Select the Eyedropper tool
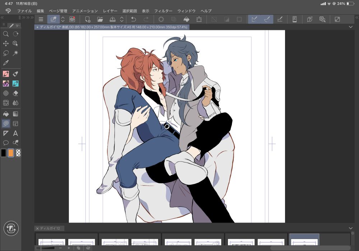Viewport: 359px width, 251px height. pos(6,63)
